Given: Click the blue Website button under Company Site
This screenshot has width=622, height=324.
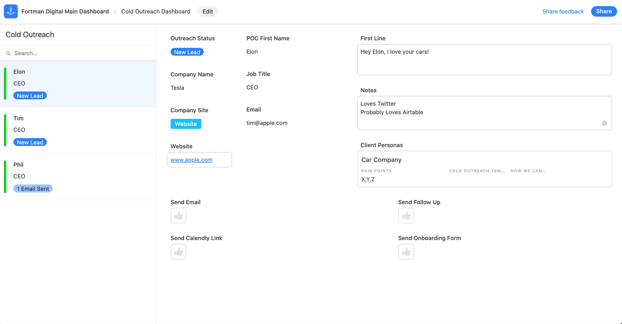Looking at the screenshot, I should click(186, 124).
